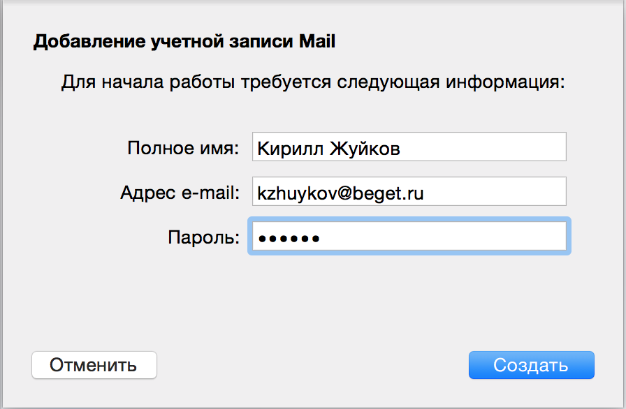The width and height of the screenshot is (626, 409).
Task: Place cursor on the surname Жуйков
Action: (x=365, y=149)
